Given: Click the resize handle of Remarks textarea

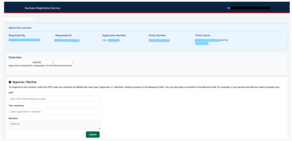Looking at the screenshot, I should (x=100, y=129).
